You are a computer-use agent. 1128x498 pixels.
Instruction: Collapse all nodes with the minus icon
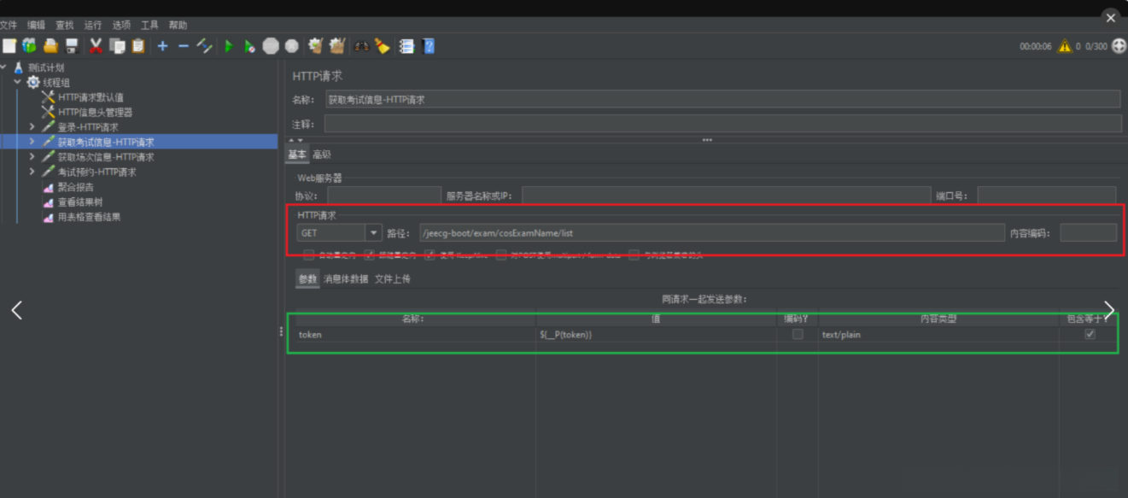tap(183, 46)
